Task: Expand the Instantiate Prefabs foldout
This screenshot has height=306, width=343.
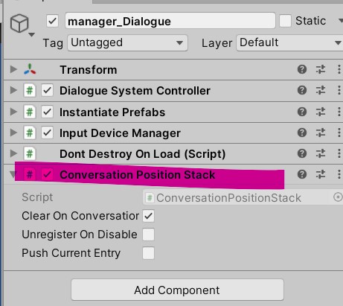Action: click(13, 112)
